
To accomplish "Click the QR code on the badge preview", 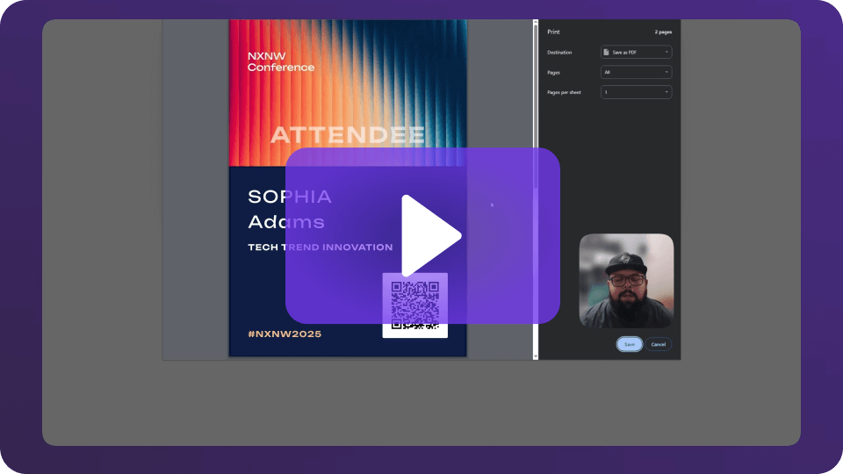I will point(414,305).
